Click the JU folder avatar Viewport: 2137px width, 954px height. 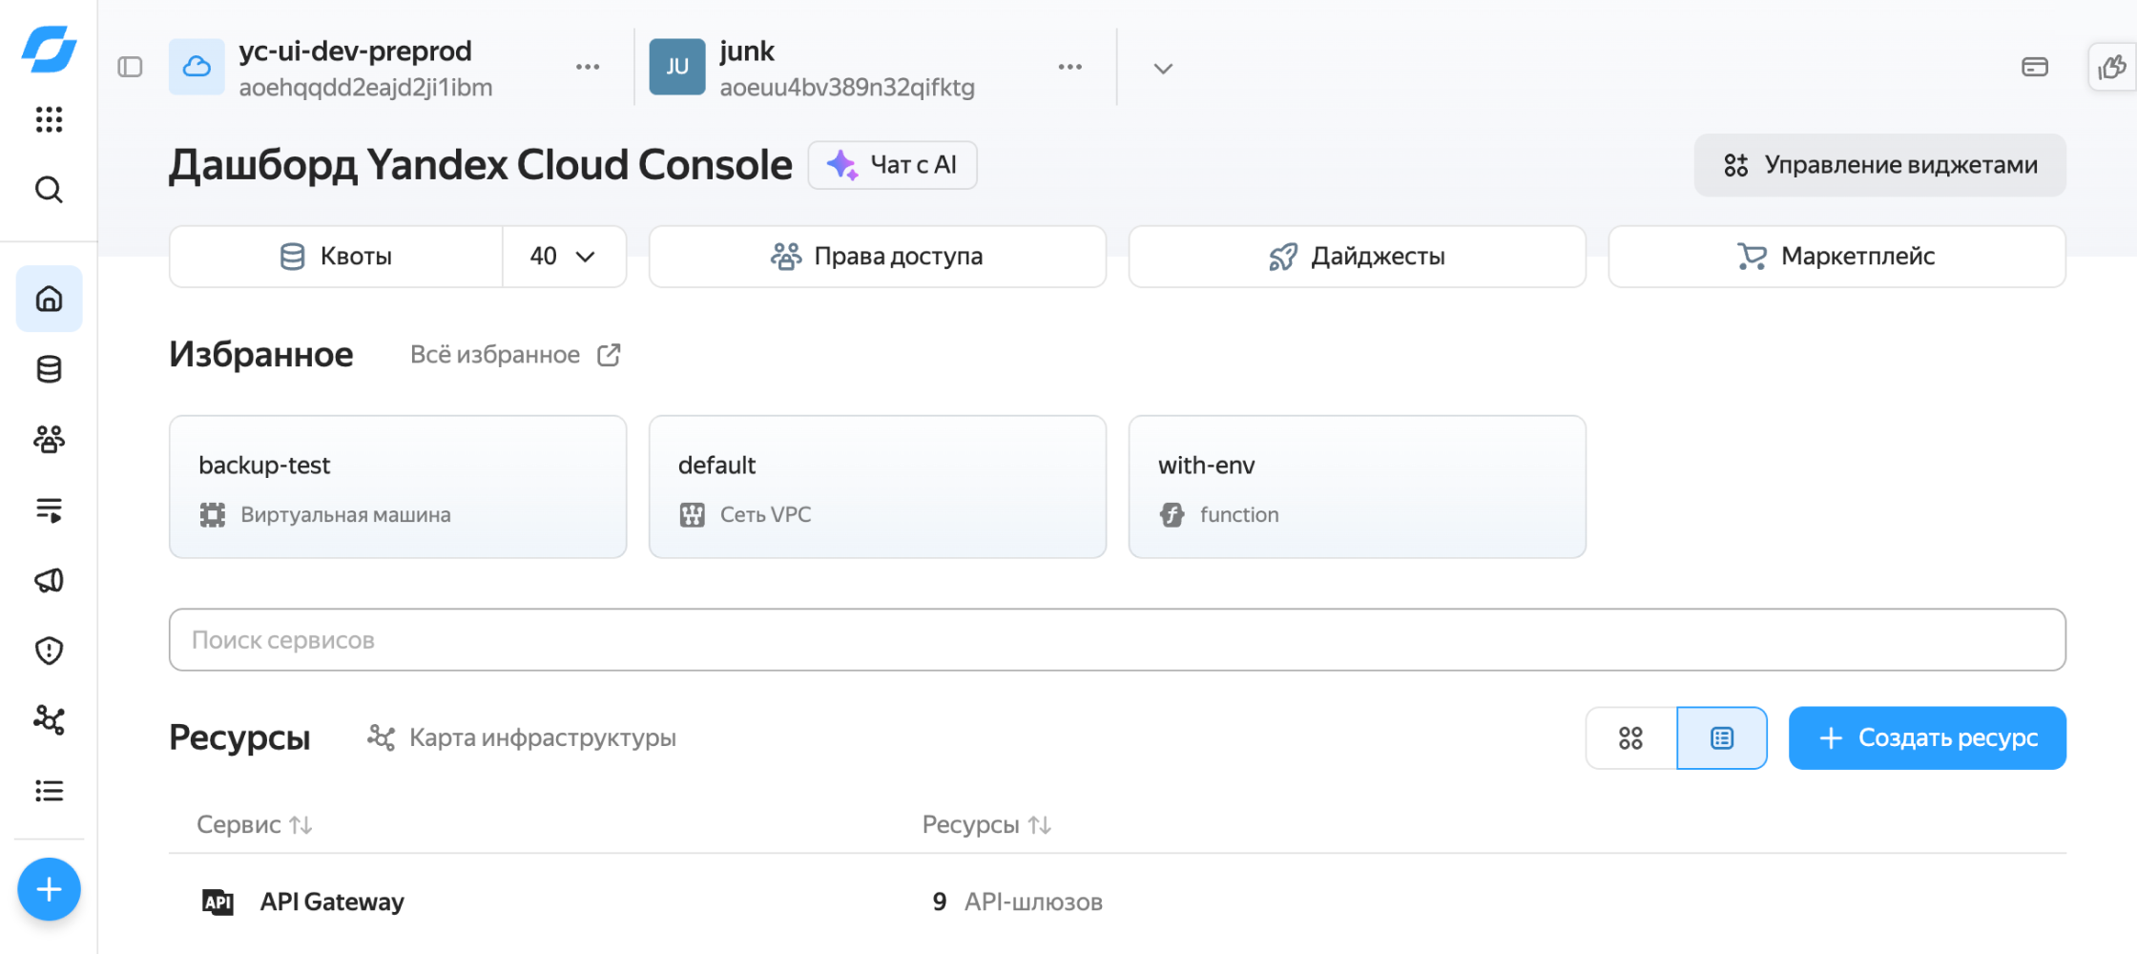677,67
